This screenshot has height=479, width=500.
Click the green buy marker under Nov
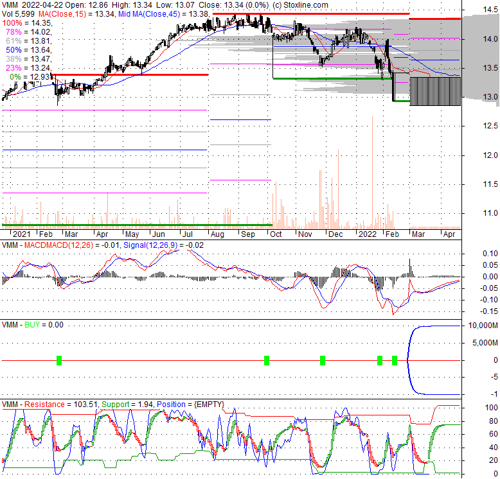coord(323,360)
